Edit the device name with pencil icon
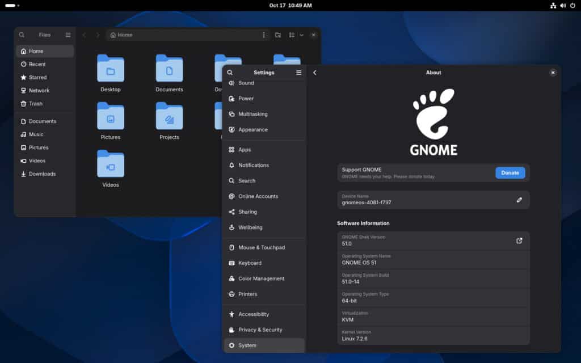 [x=519, y=200]
